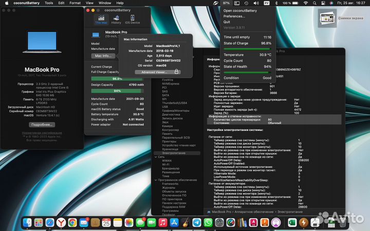Switch to the iOS Device tab
The image size is (370, 231).
tap(133, 20)
